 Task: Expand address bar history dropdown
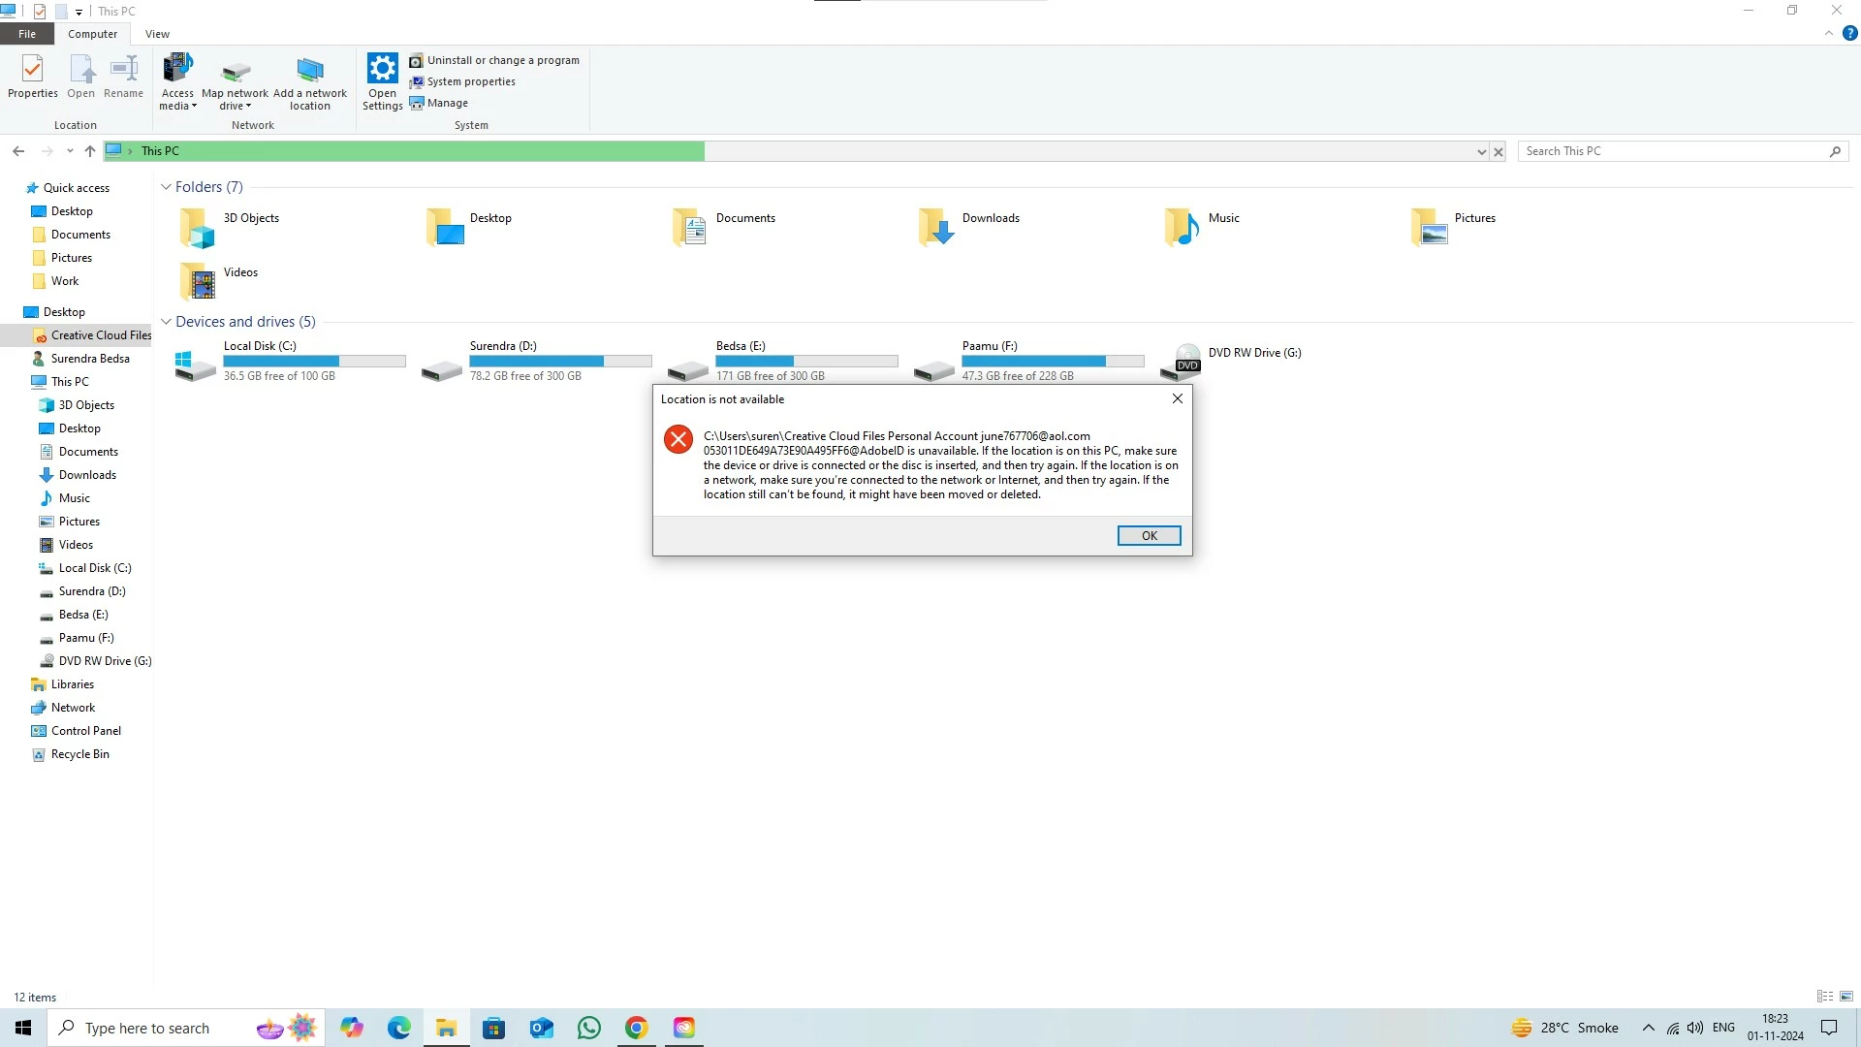[x=1481, y=152]
